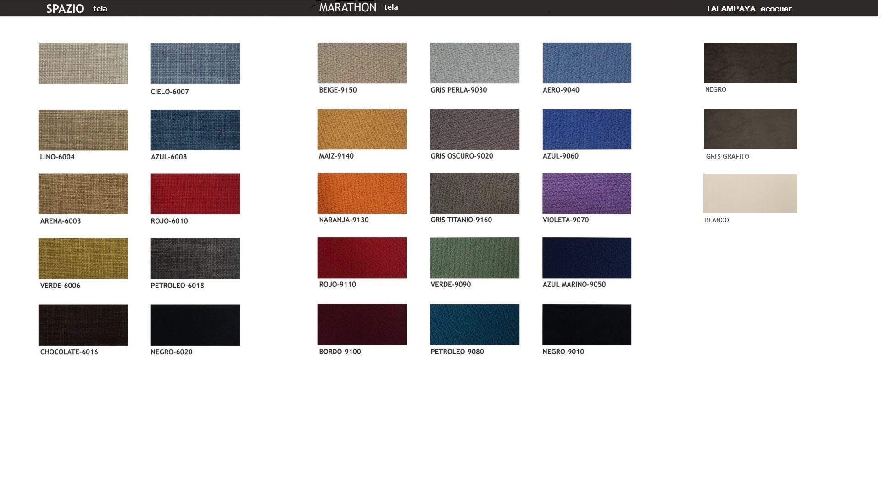Select the CIELO-6007 fabric swatch
Image resolution: width=881 pixels, height=495 pixels.
point(195,63)
